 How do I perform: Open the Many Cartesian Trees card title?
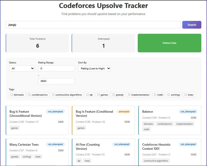coord(24,145)
